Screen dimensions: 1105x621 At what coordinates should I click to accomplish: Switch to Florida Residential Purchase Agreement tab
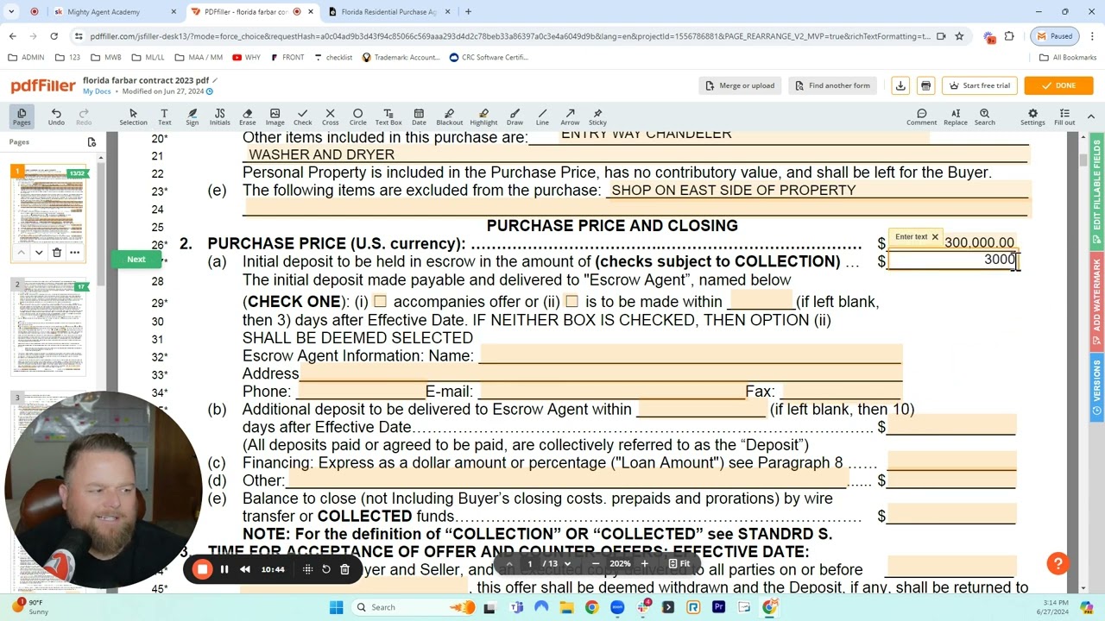point(388,12)
